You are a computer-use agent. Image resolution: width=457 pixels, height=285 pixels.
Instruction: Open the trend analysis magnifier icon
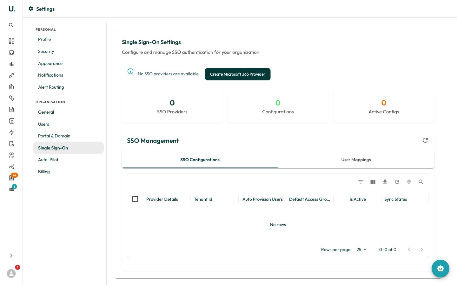click(x=11, y=167)
